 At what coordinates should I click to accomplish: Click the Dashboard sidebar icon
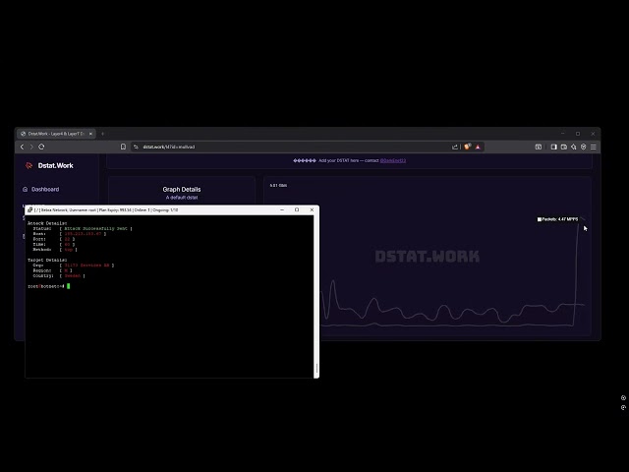point(26,189)
